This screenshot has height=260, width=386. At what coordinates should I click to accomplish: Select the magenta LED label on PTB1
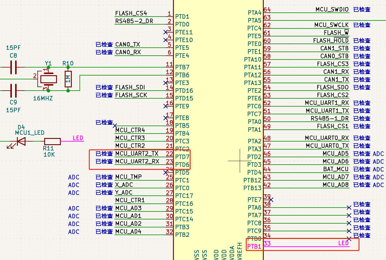tap(343, 243)
